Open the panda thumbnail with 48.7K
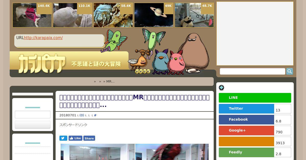The width and height of the screenshot is (306, 160). click(194, 15)
